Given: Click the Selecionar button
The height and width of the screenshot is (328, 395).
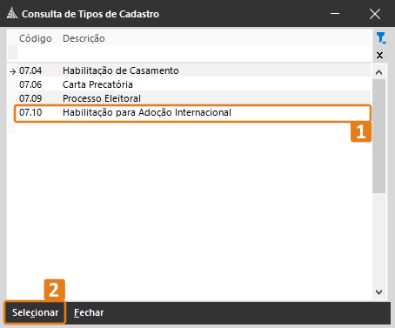Looking at the screenshot, I should pyautogui.click(x=35, y=312).
